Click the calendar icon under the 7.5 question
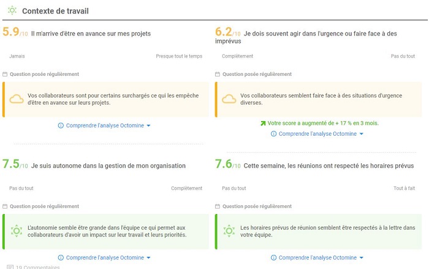The image size is (429, 269). tap(5, 207)
